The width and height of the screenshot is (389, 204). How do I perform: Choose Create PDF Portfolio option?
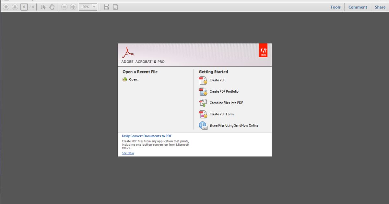(224, 92)
